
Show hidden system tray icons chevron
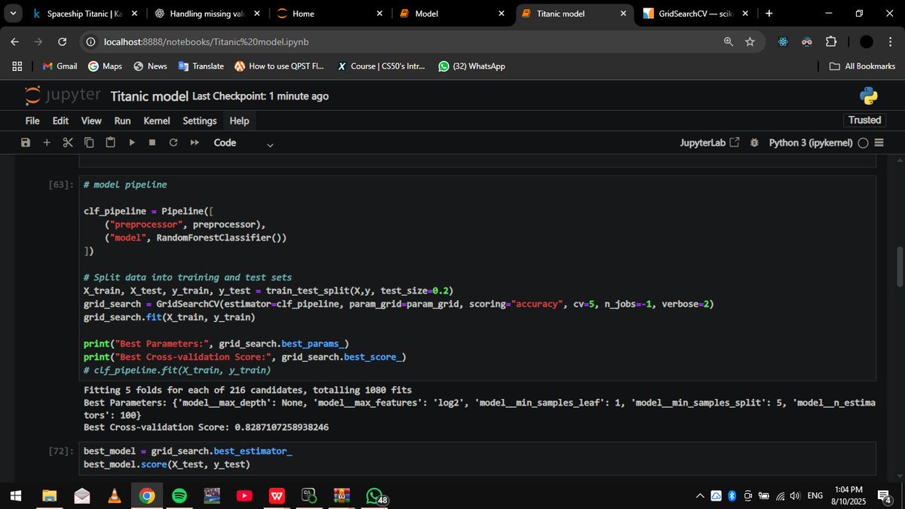tap(700, 495)
